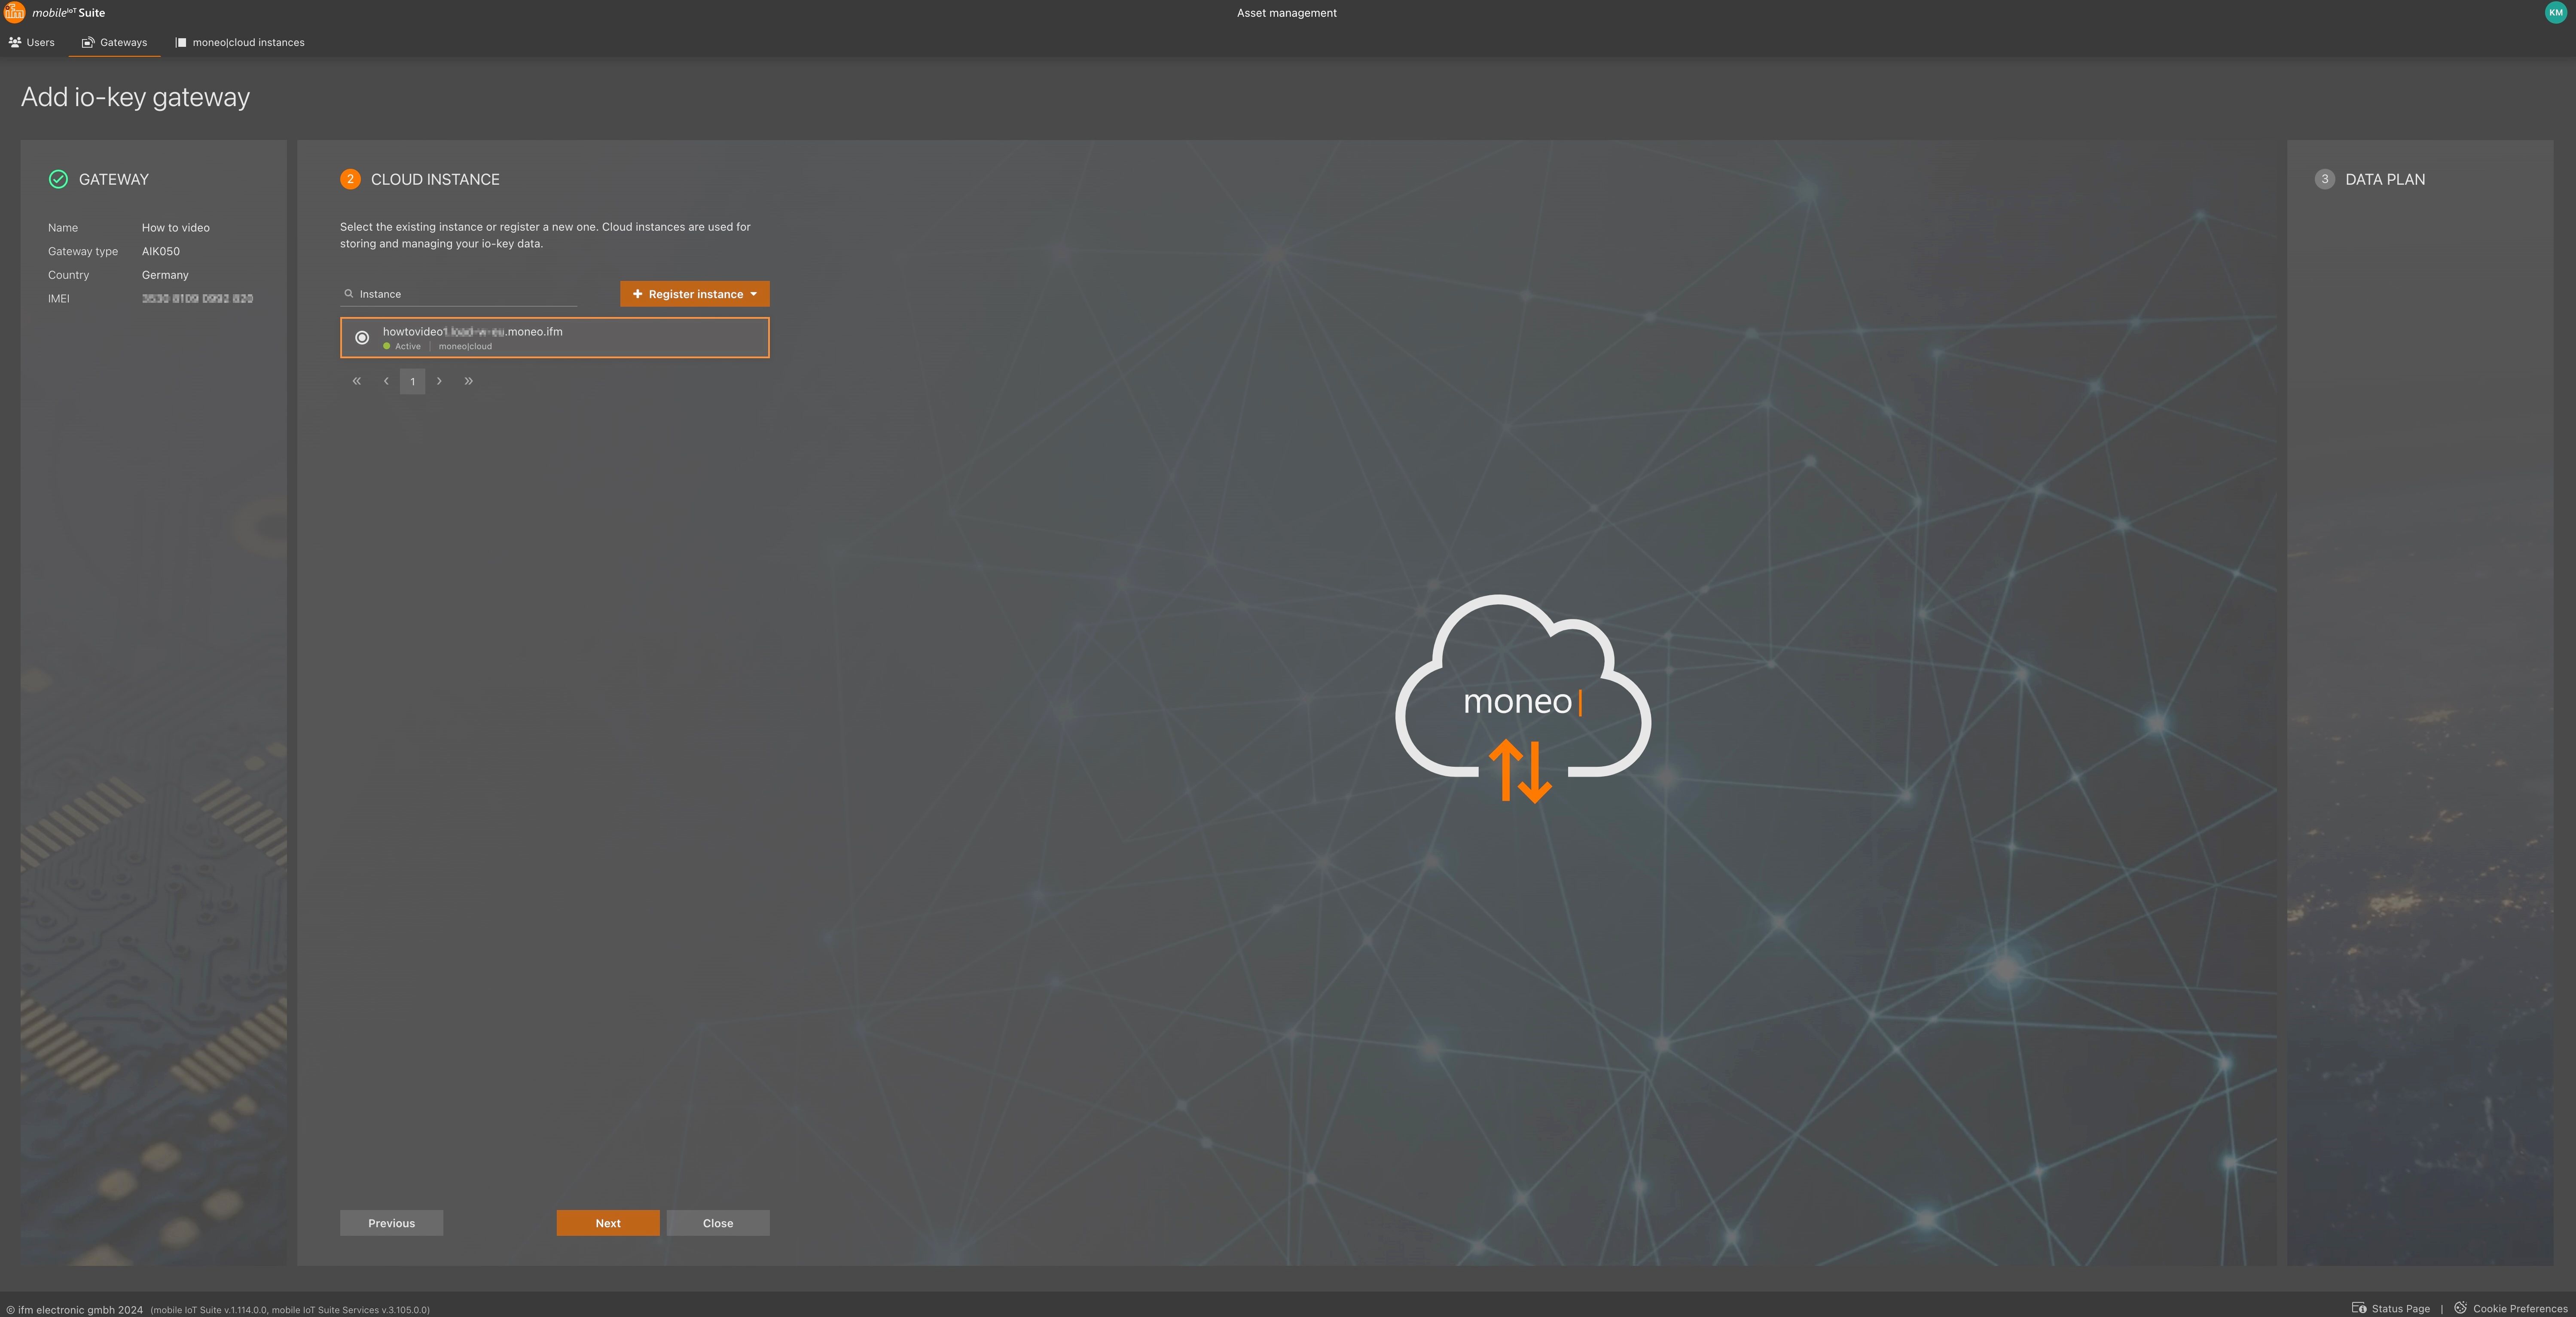Focus the Instance search field

[x=465, y=294]
